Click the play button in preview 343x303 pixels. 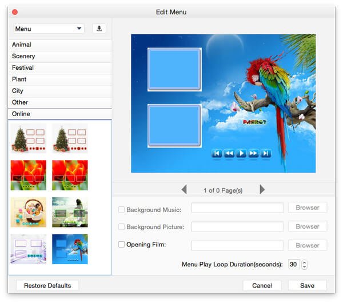click(241, 153)
